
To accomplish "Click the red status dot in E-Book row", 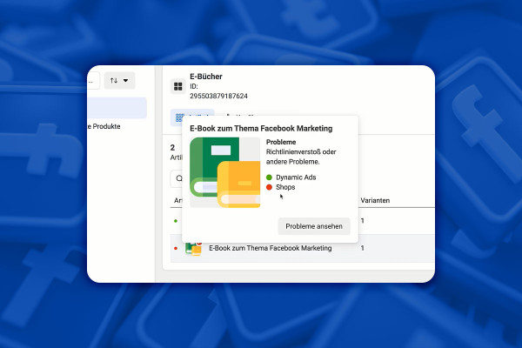I will coord(176,248).
